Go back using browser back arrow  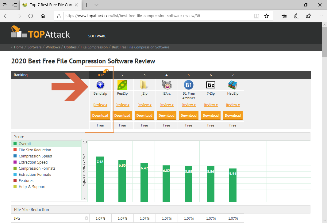coord(6,16)
